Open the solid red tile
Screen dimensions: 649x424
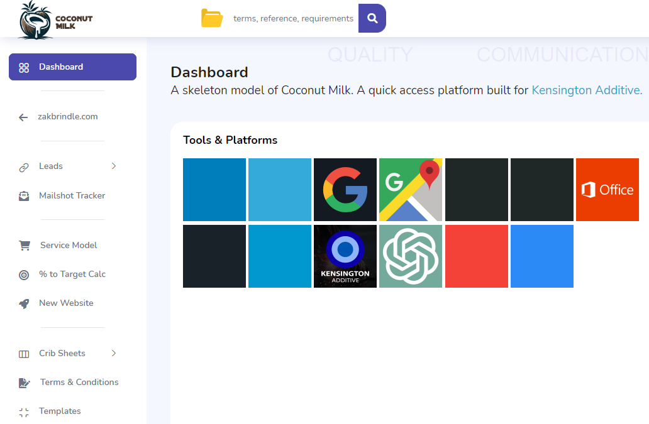[477, 256]
